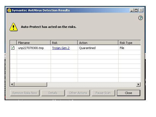Viewport: 156px width, 117px height.
Task: Close the window with the title bar X
Action: [x=141, y=10]
